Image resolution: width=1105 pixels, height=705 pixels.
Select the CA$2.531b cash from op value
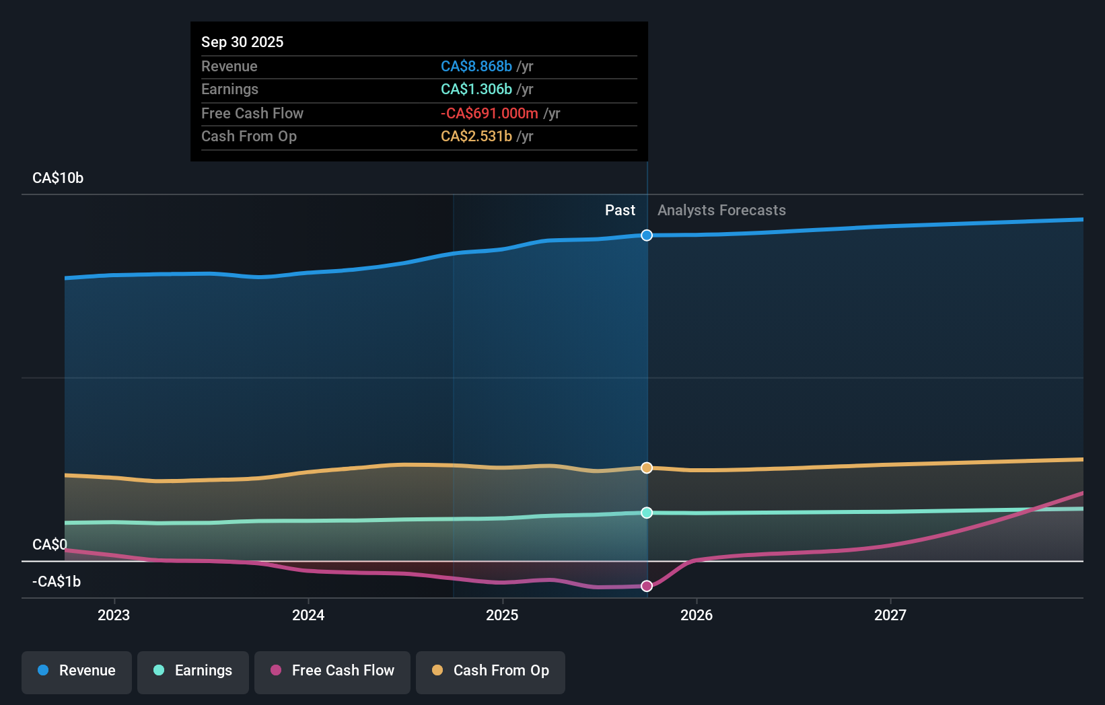[x=476, y=137]
